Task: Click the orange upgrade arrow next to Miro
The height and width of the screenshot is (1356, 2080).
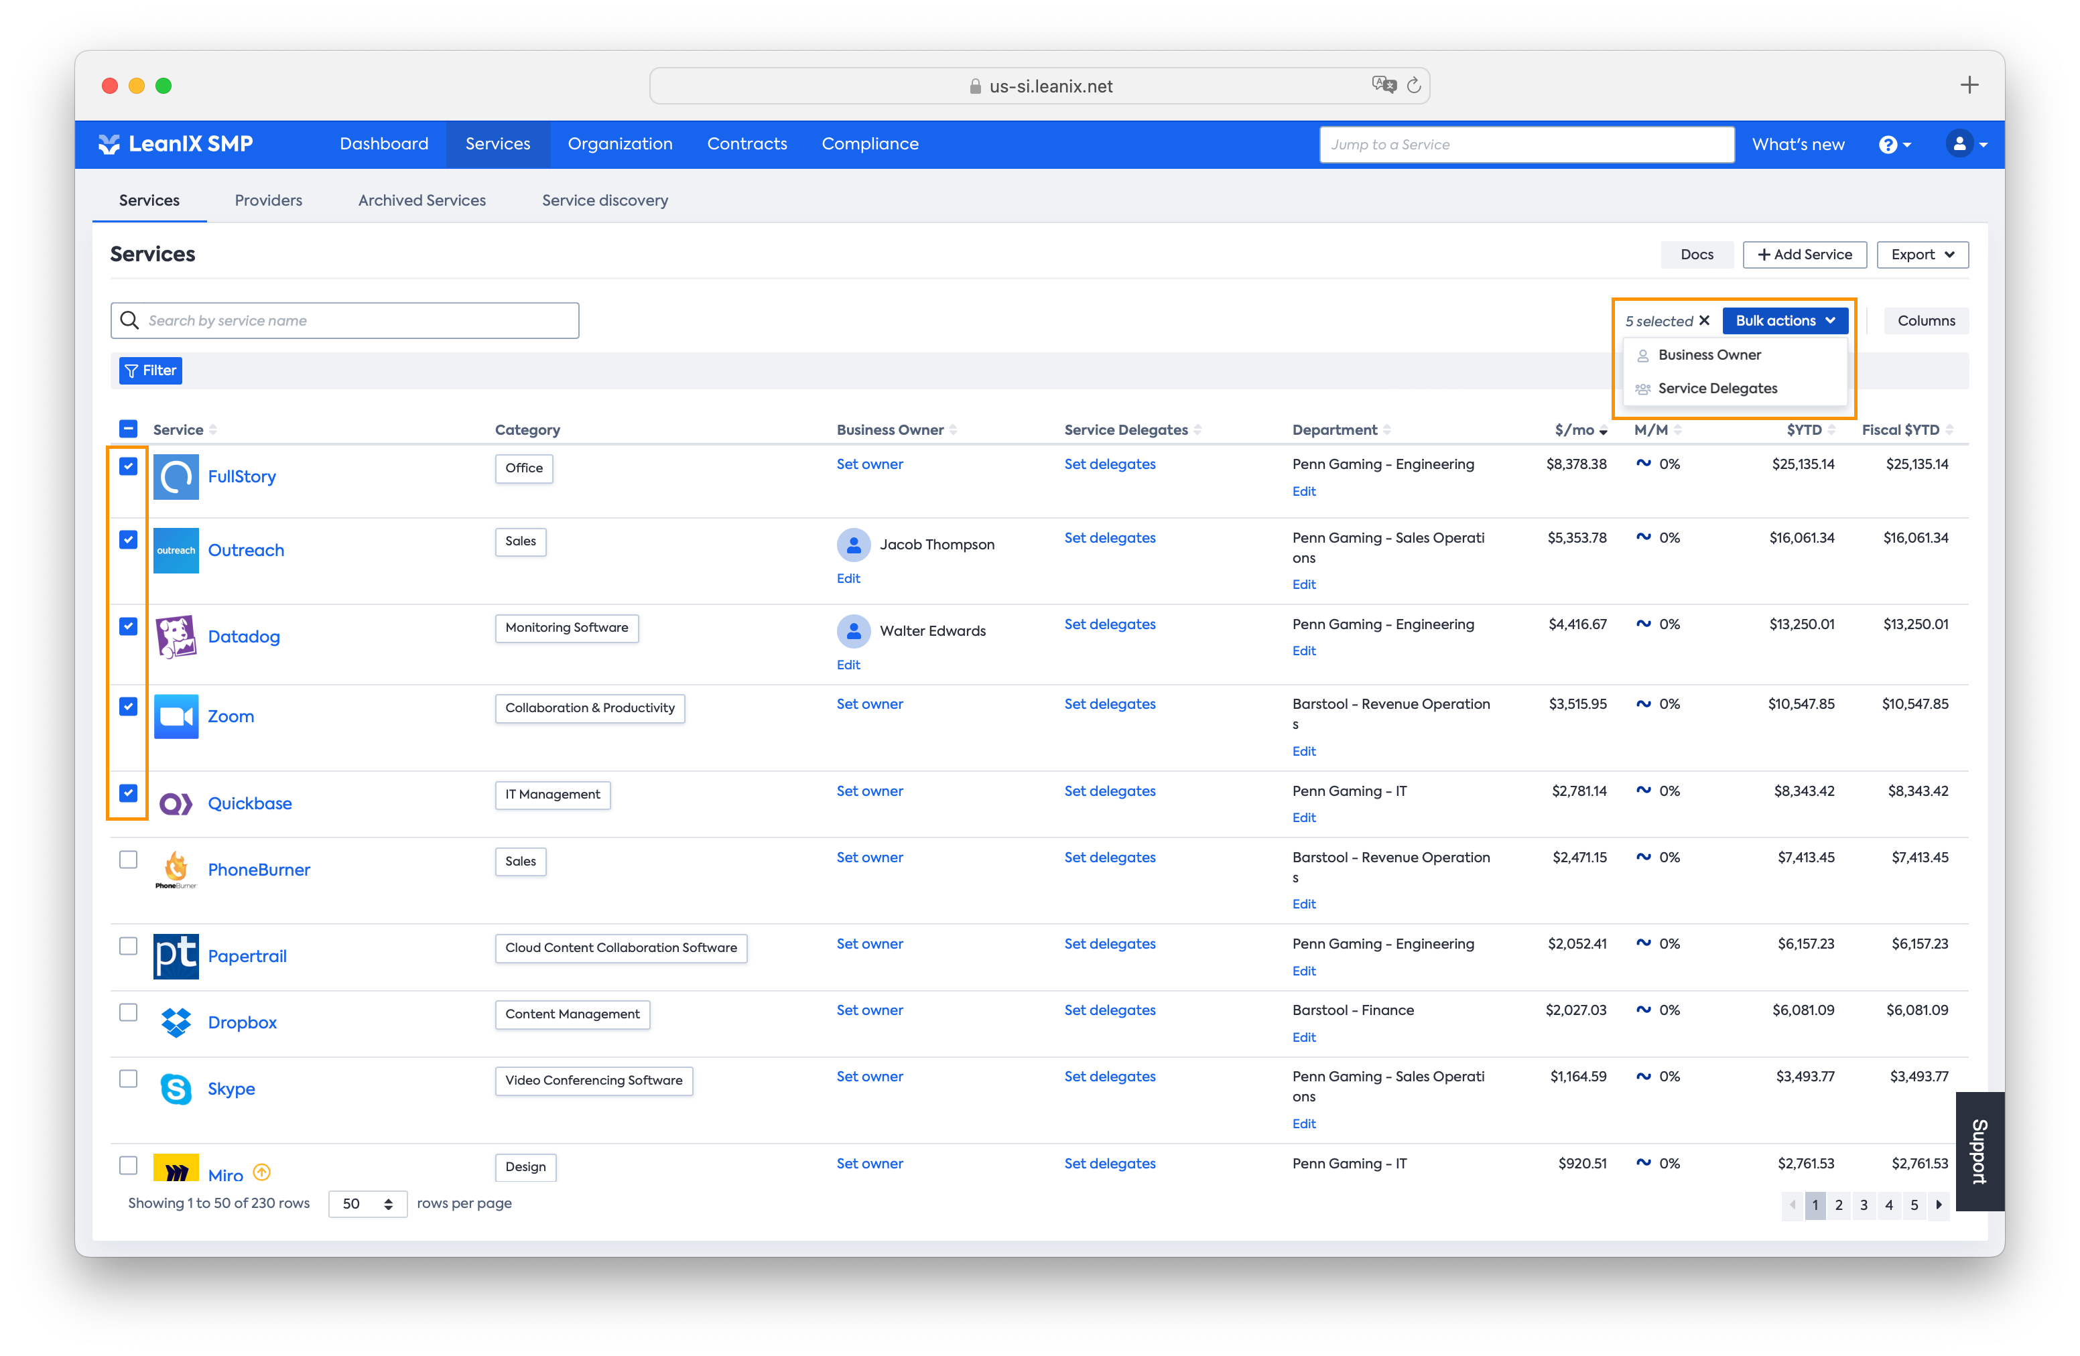Action: click(x=261, y=1172)
